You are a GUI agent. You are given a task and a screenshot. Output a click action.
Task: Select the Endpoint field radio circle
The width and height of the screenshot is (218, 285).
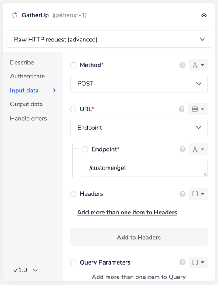tap(85, 149)
